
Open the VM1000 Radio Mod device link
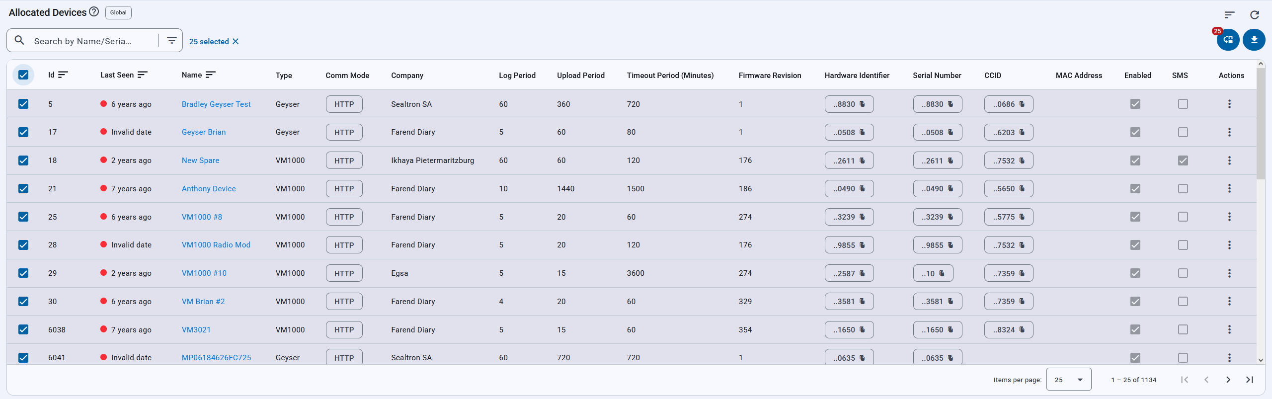[x=216, y=245]
